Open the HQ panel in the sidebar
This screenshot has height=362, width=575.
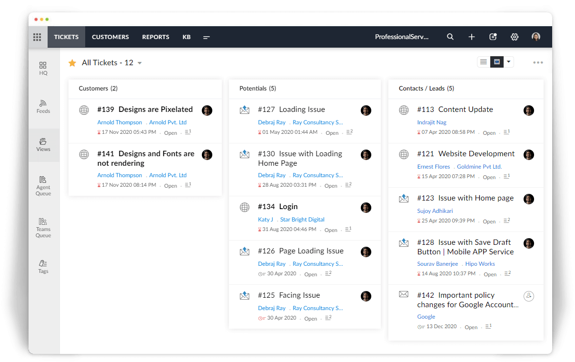tap(43, 67)
